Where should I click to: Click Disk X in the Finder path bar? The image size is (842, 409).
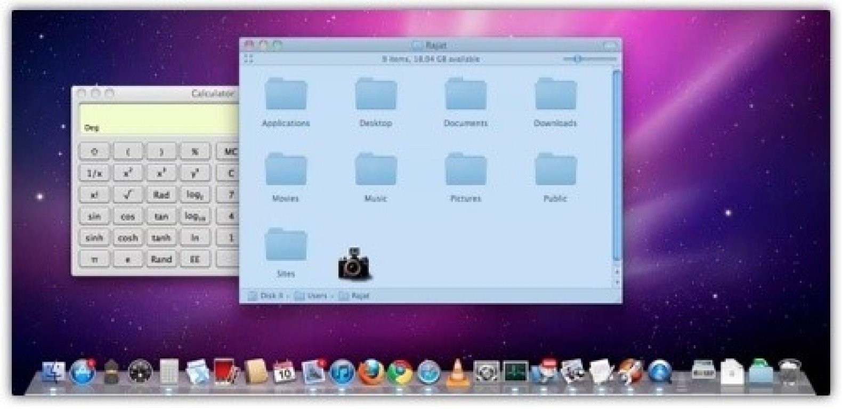[x=271, y=296]
